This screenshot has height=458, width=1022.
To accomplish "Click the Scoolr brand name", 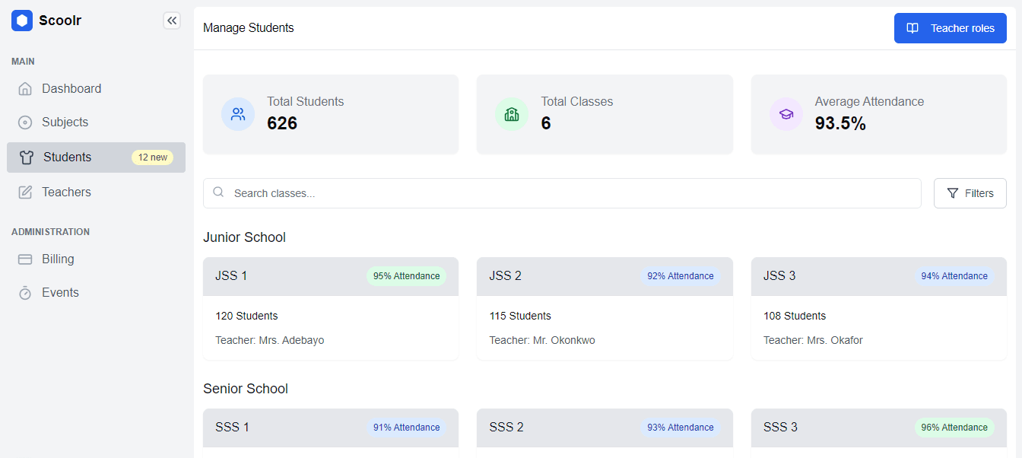I will (x=60, y=21).
